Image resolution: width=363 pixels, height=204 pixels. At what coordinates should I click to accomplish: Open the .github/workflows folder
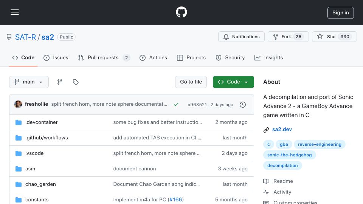pos(47,138)
